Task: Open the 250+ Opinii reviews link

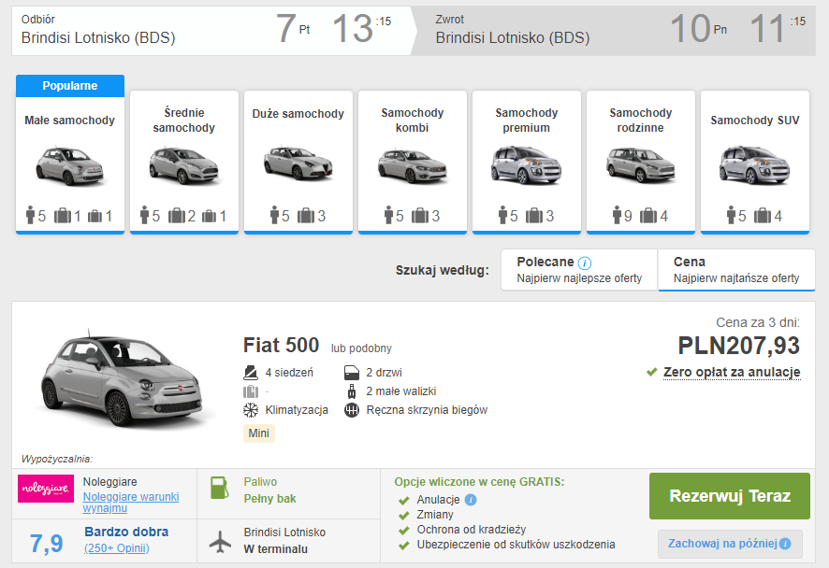Action: pyautogui.click(x=117, y=548)
